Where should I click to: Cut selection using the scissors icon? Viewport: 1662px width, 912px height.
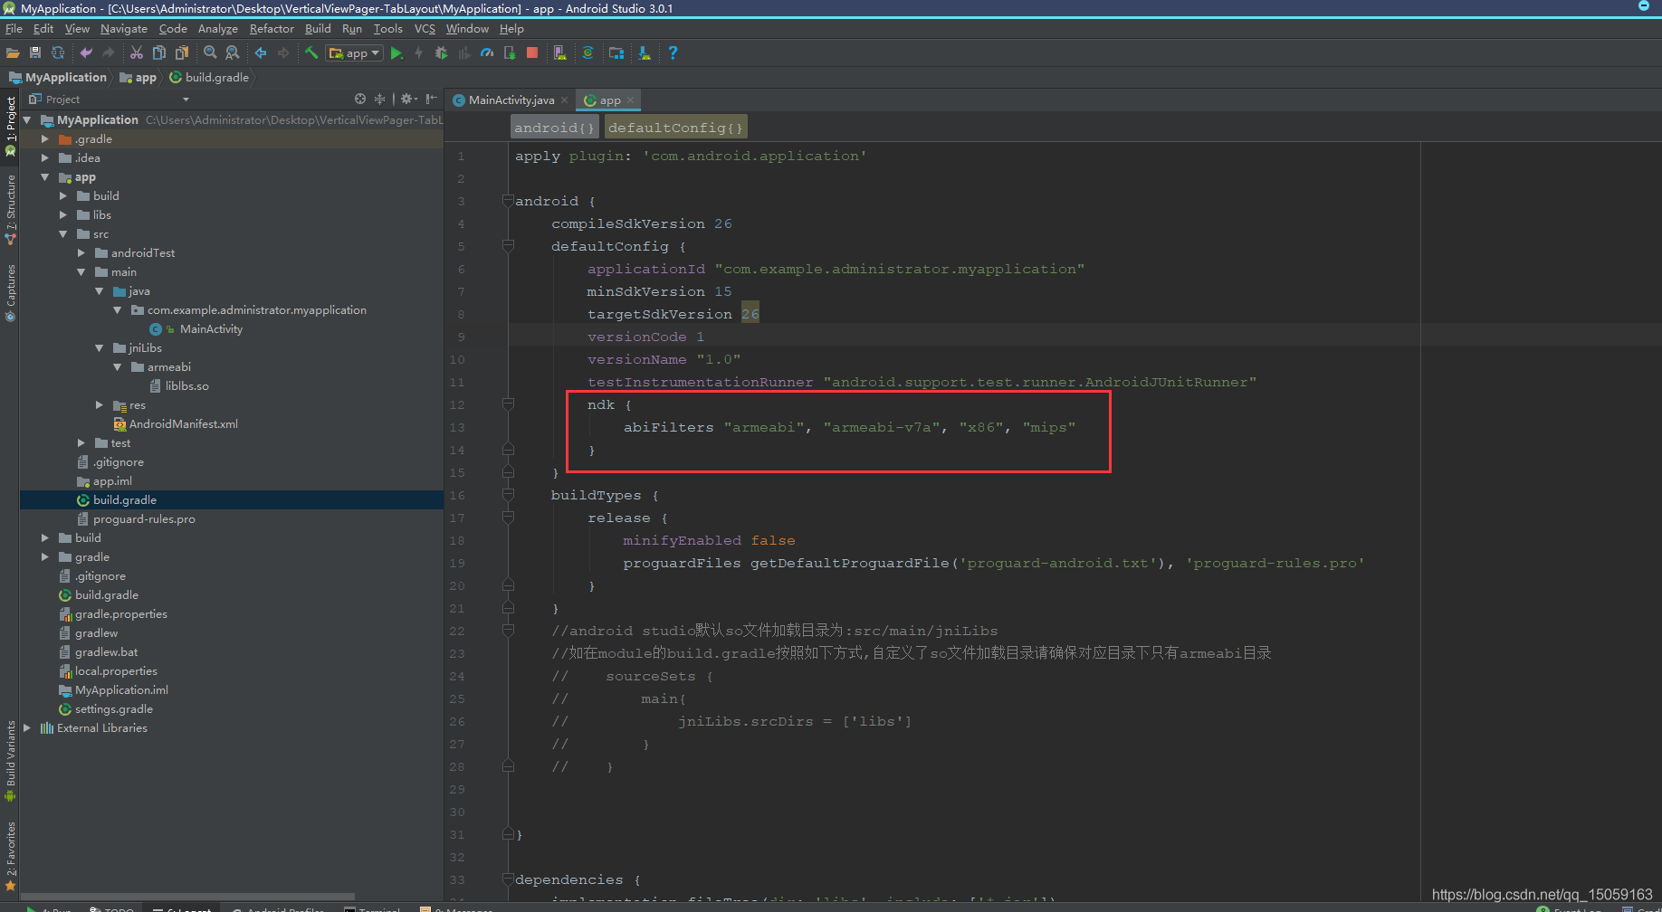[x=137, y=53]
